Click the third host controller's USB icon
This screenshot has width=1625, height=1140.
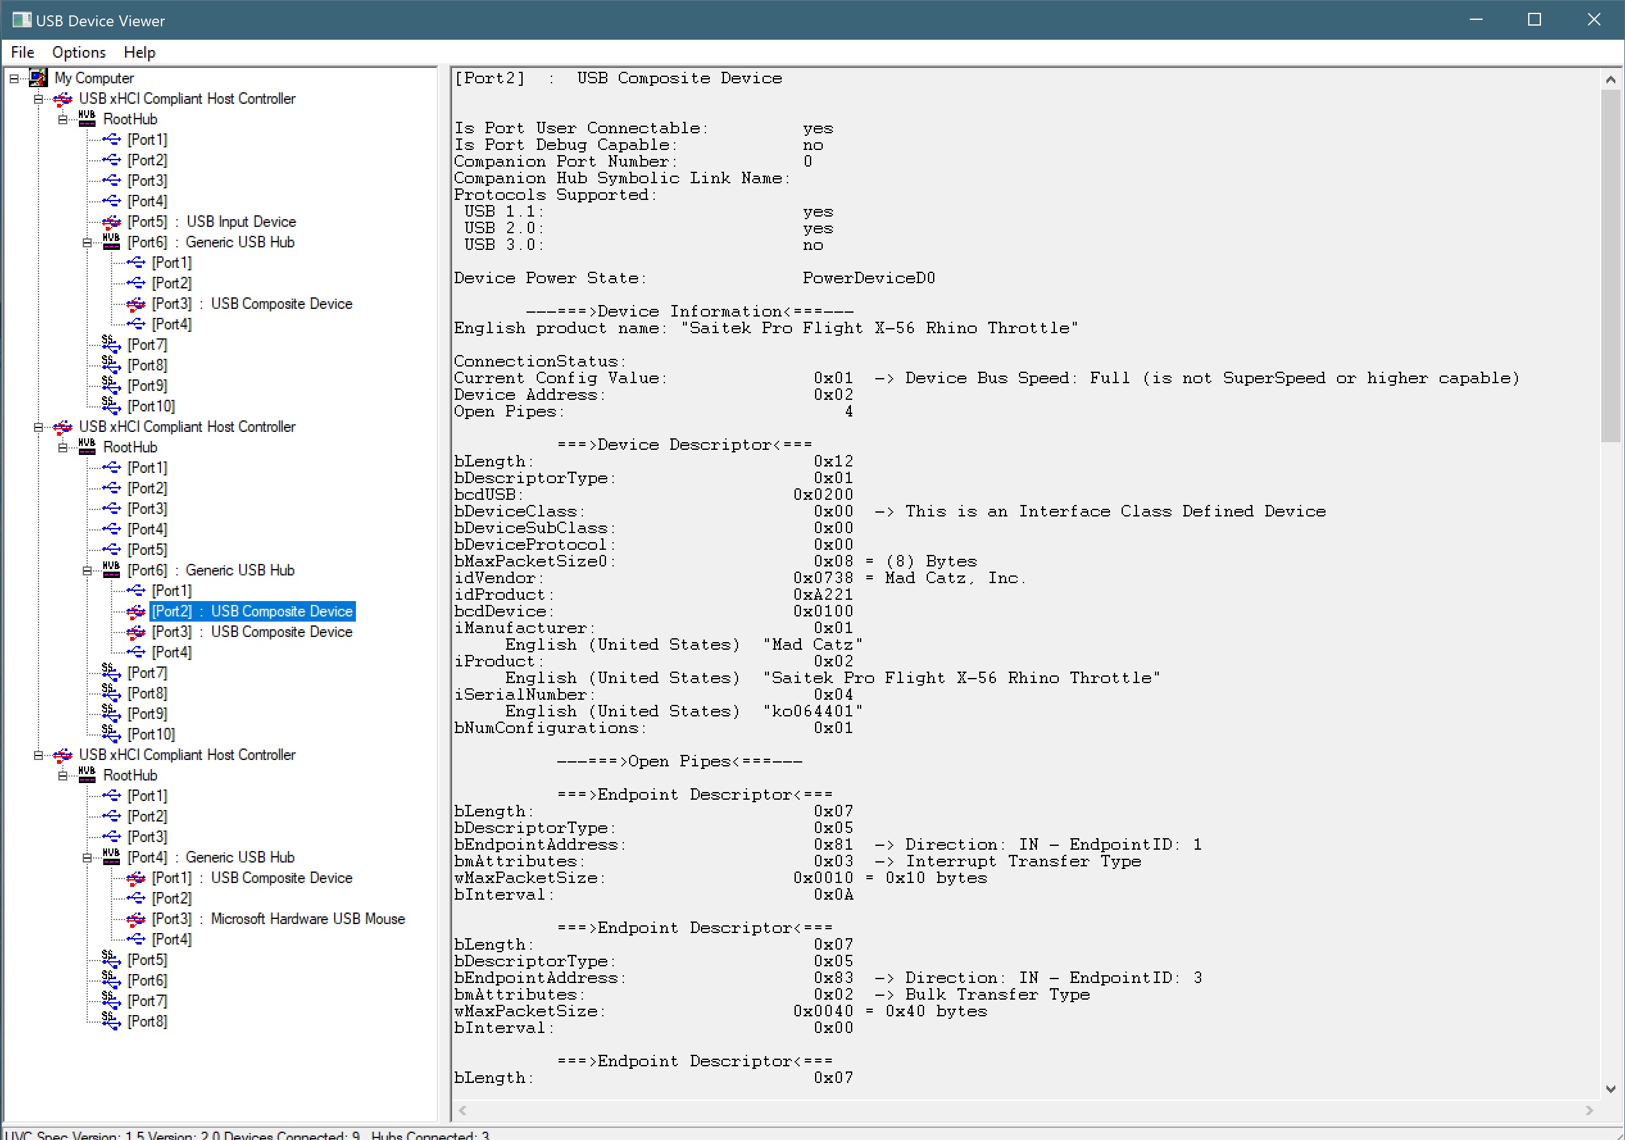click(62, 756)
